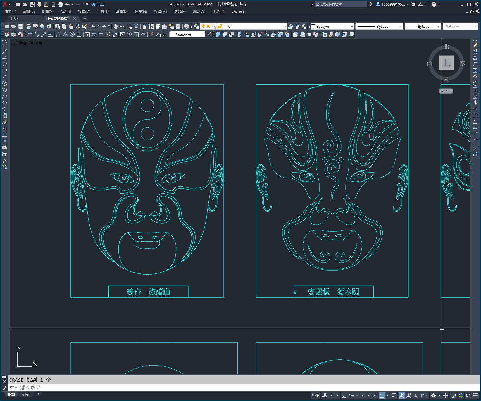Screen dimensions: 481x401
Task: Click the layer 0 color swatch
Action: [225, 26]
